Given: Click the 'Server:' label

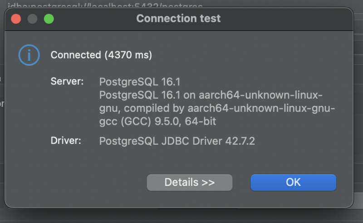Looking at the screenshot, I should (67, 81).
